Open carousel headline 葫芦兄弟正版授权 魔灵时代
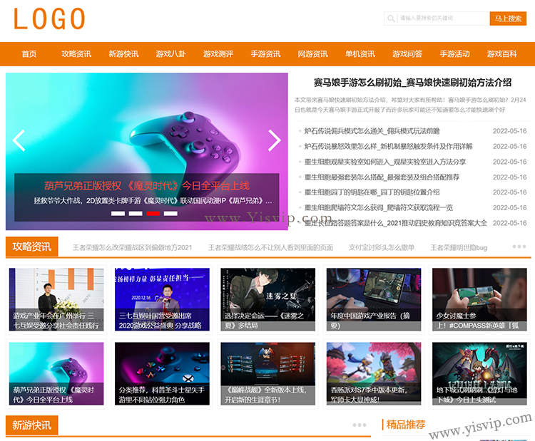This screenshot has width=535, height=441. point(147,186)
